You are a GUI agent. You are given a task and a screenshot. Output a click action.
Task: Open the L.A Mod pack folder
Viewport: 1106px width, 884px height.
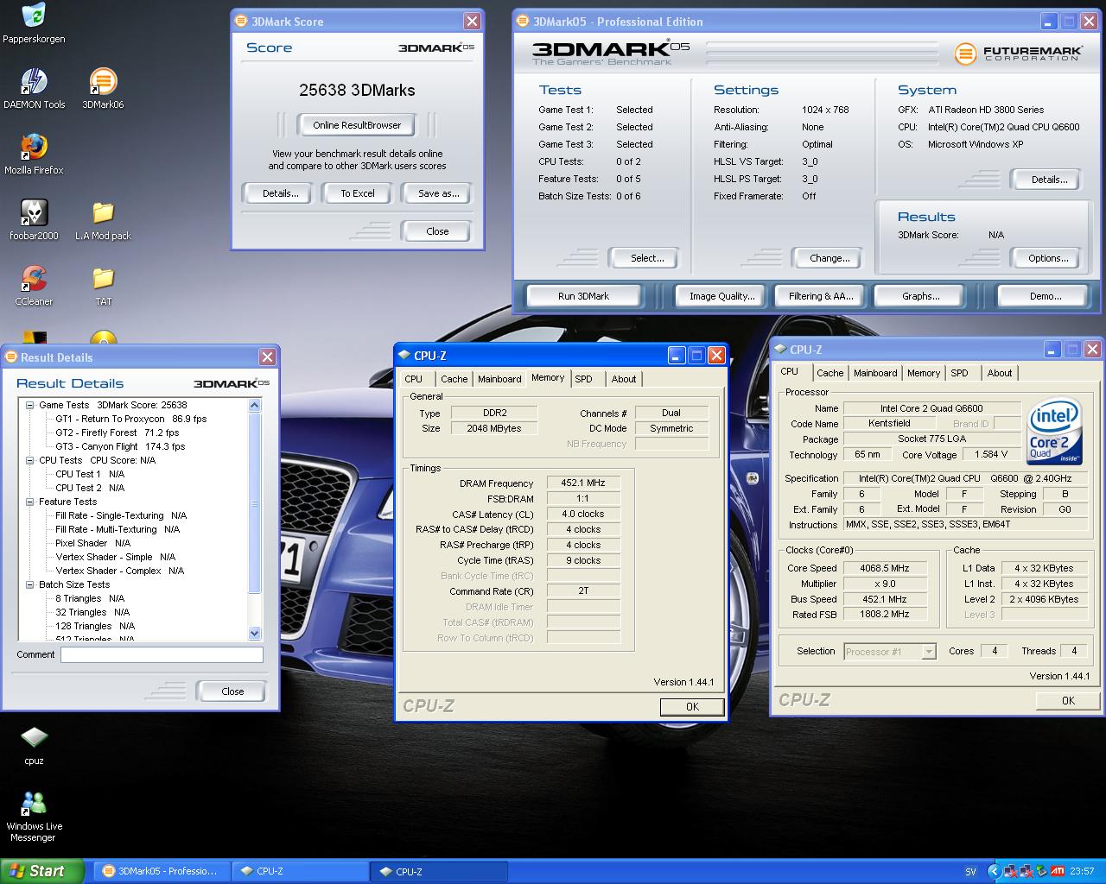(x=103, y=220)
